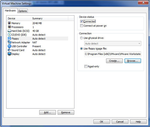
Task: Select the CD/DVD (IDE) disc icon
Action: click(9, 34)
